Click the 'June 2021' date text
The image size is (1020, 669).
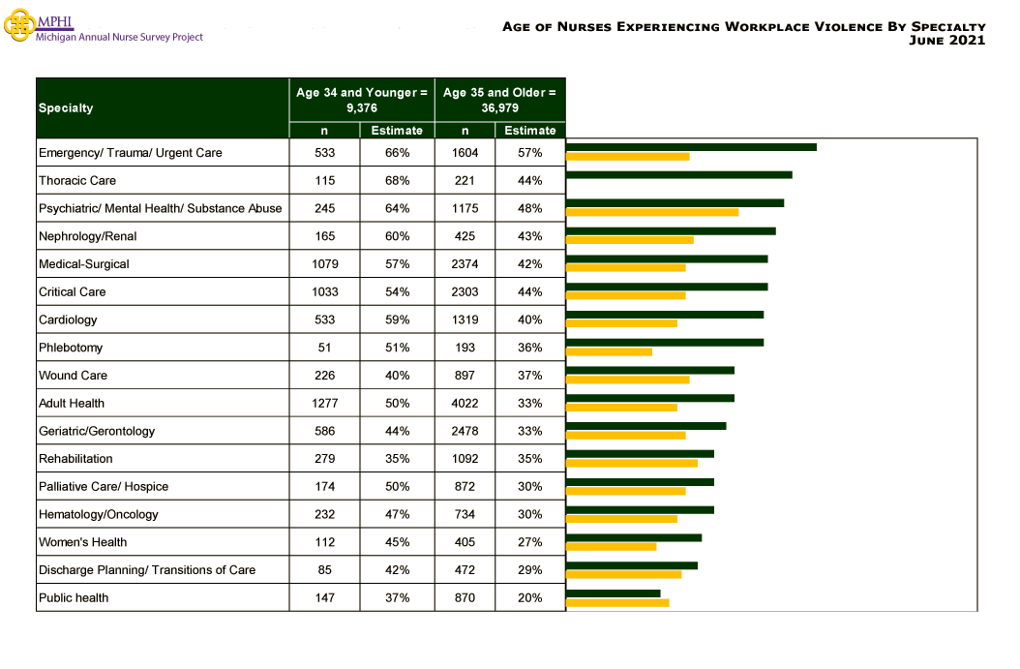tap(947, 40)
